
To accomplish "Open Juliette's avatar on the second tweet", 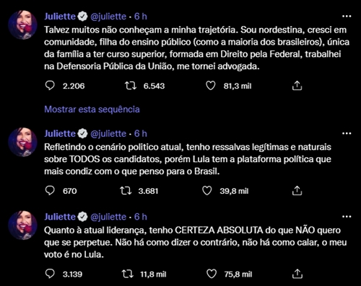I will pyautogui.click(x=22, y=142).
